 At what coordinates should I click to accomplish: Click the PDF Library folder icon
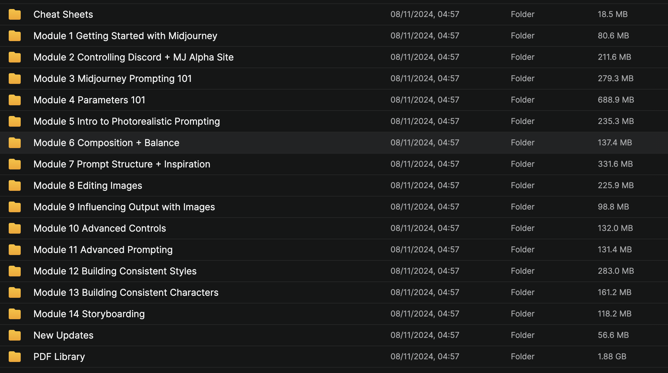tap(15, 357)
